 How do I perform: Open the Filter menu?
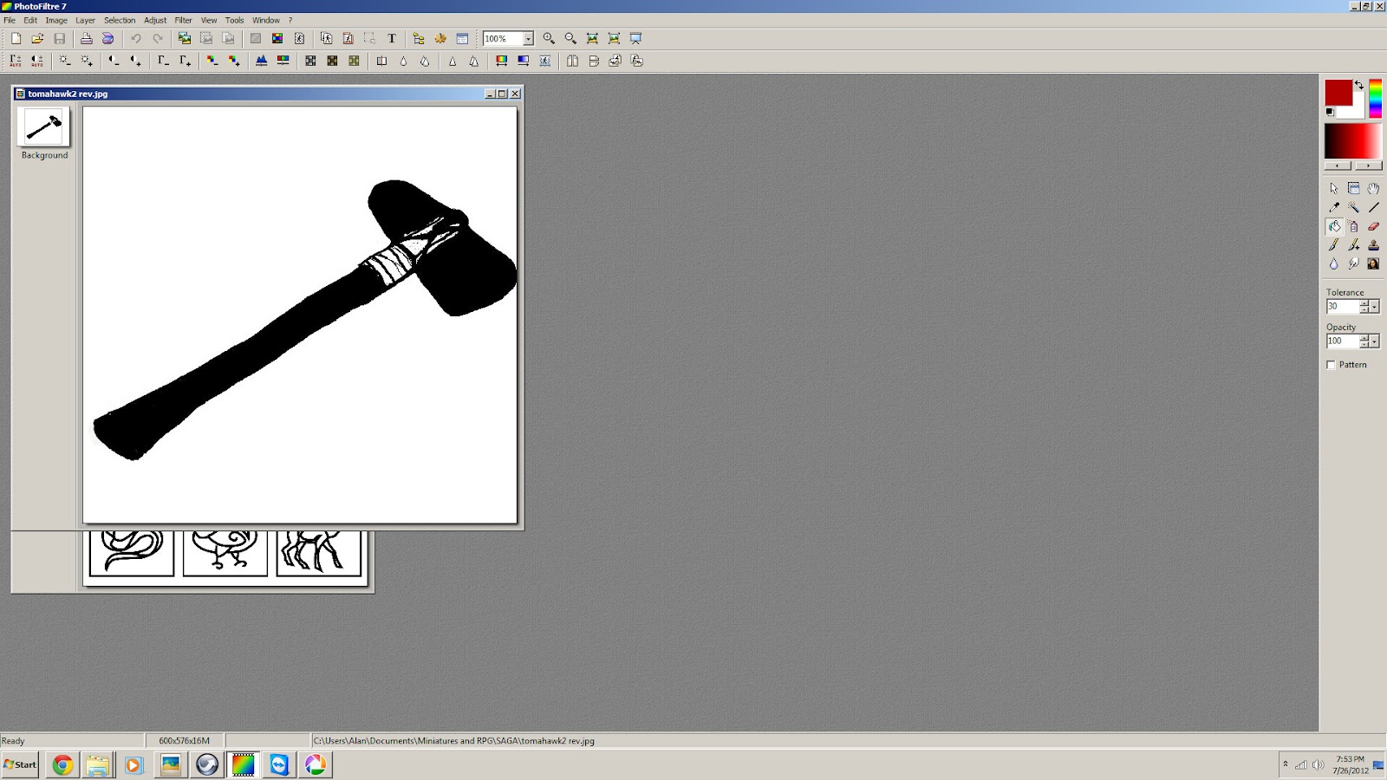(183, 20)
